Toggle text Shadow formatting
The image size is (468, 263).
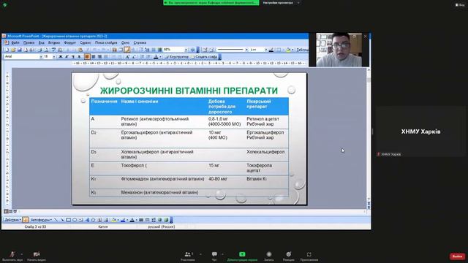79,57
